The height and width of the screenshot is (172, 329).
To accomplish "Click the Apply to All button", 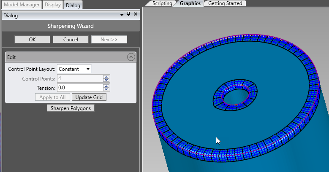I will click(x=52, y=97).
